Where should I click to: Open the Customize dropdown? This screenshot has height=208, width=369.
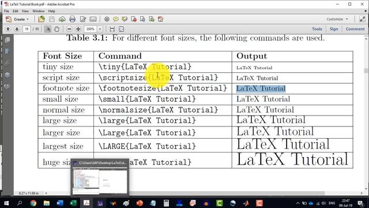click(337, 19)
